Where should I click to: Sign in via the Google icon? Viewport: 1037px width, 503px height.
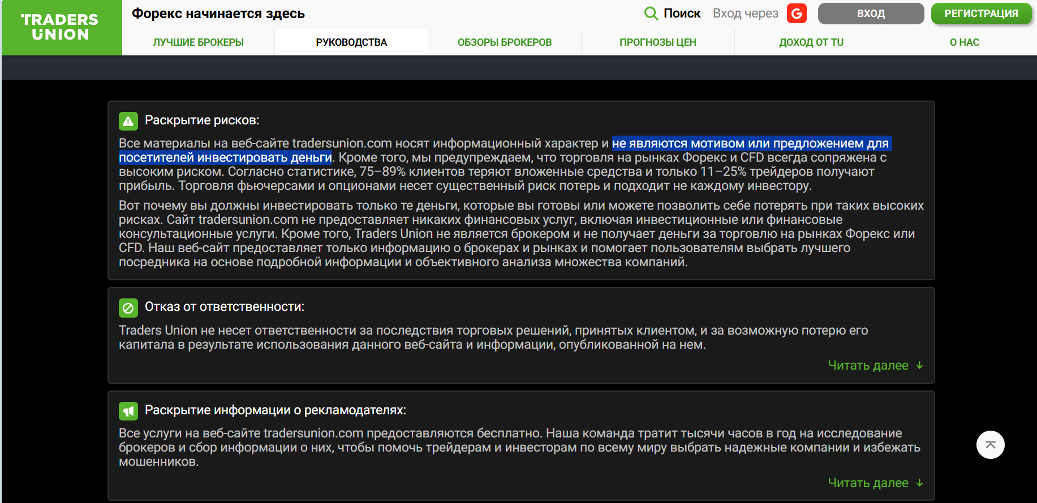click(x=797, y=14)
